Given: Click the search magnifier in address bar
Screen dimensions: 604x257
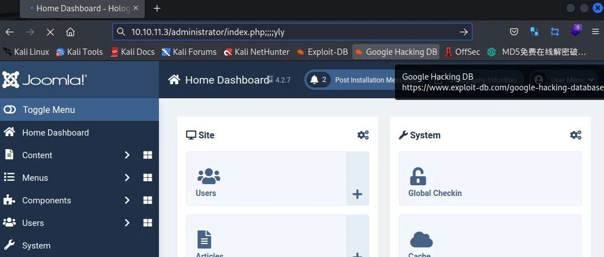Looking at the screenshot, I should 121,32.
